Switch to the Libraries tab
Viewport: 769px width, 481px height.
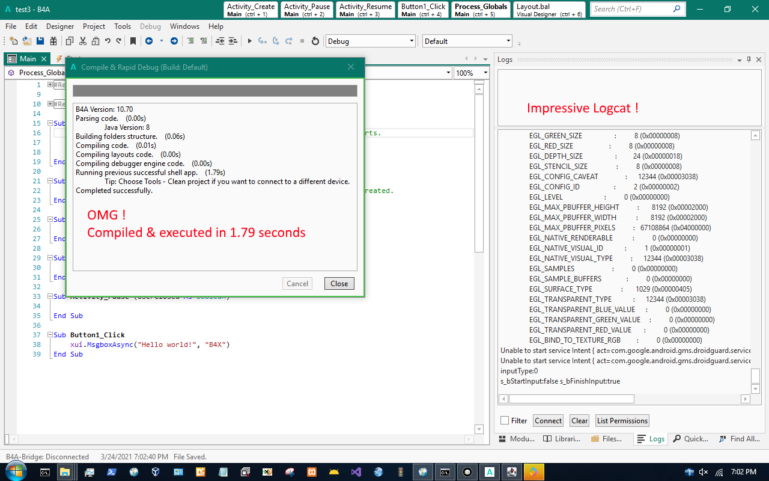[x=562, y=439]
